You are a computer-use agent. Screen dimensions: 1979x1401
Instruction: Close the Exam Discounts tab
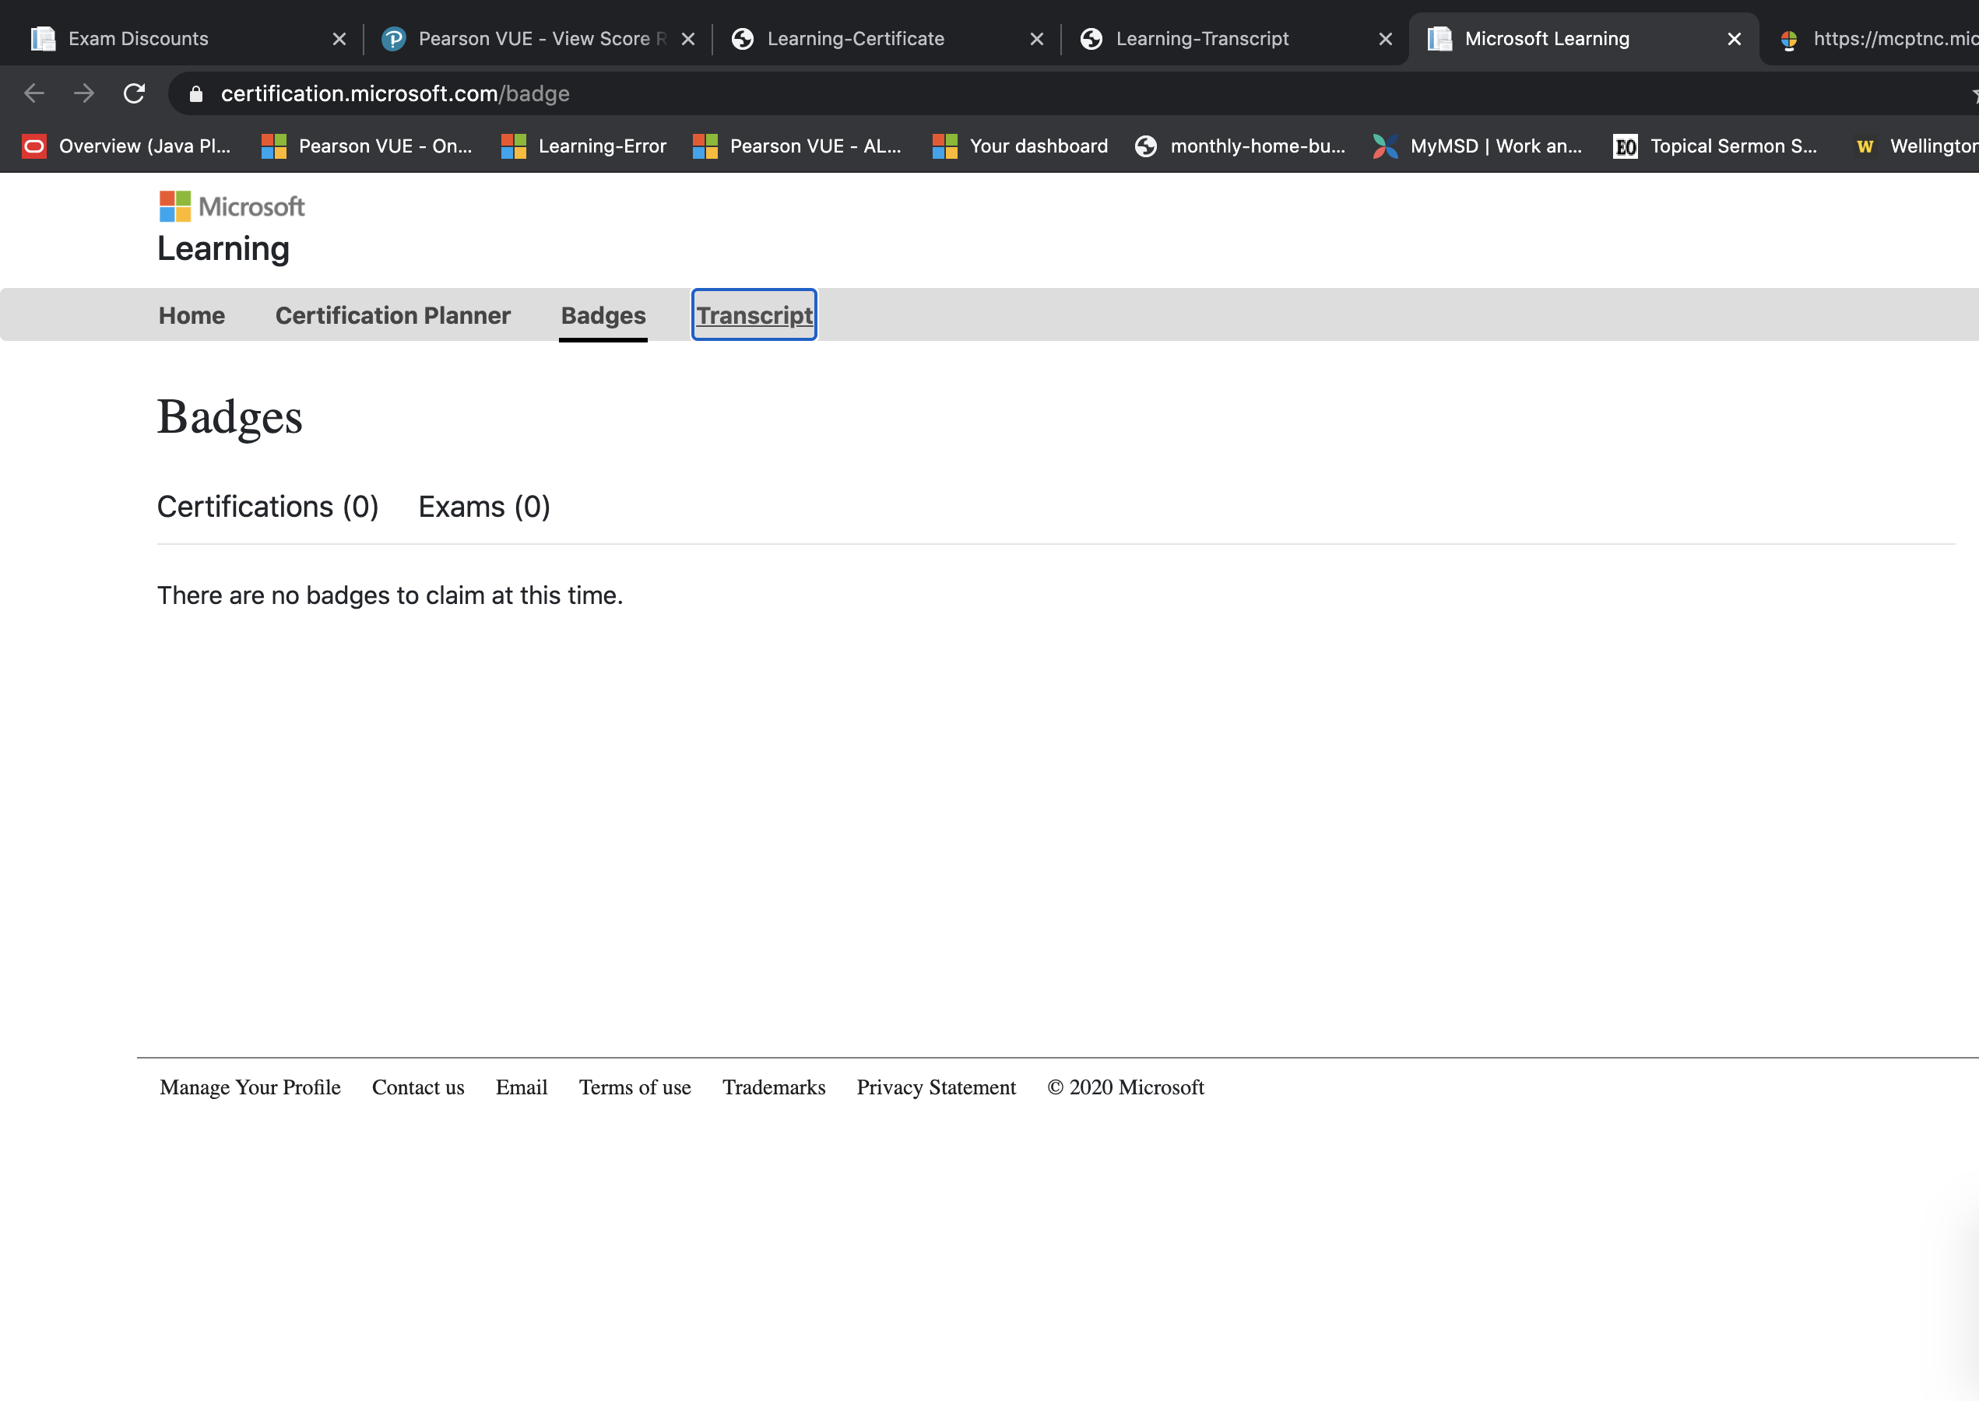click(x=339, y=39)
